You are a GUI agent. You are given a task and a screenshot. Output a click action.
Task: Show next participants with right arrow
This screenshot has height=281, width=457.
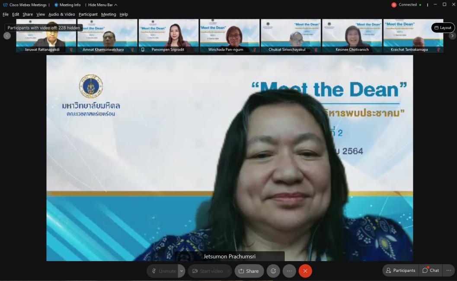pos(452,35)
